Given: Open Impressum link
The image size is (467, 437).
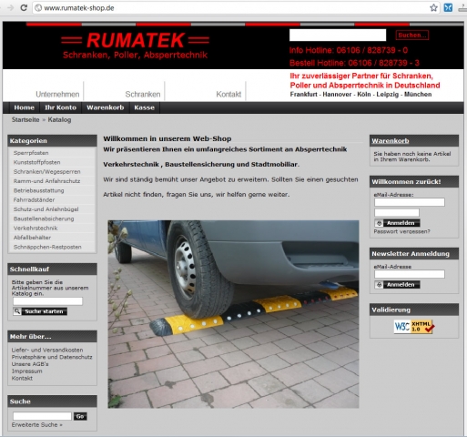Looking at the screenshot, I should (x=26, y=371).
